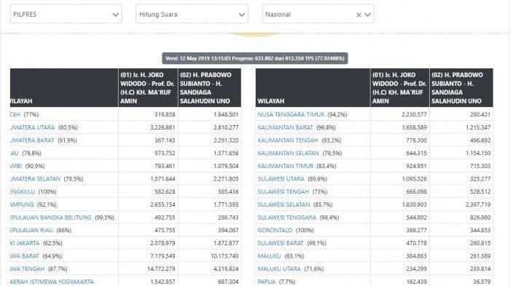Click left table Prabowo Subianto column header
This screenshot has height=286, width=510.
click(x=210, y=88)
